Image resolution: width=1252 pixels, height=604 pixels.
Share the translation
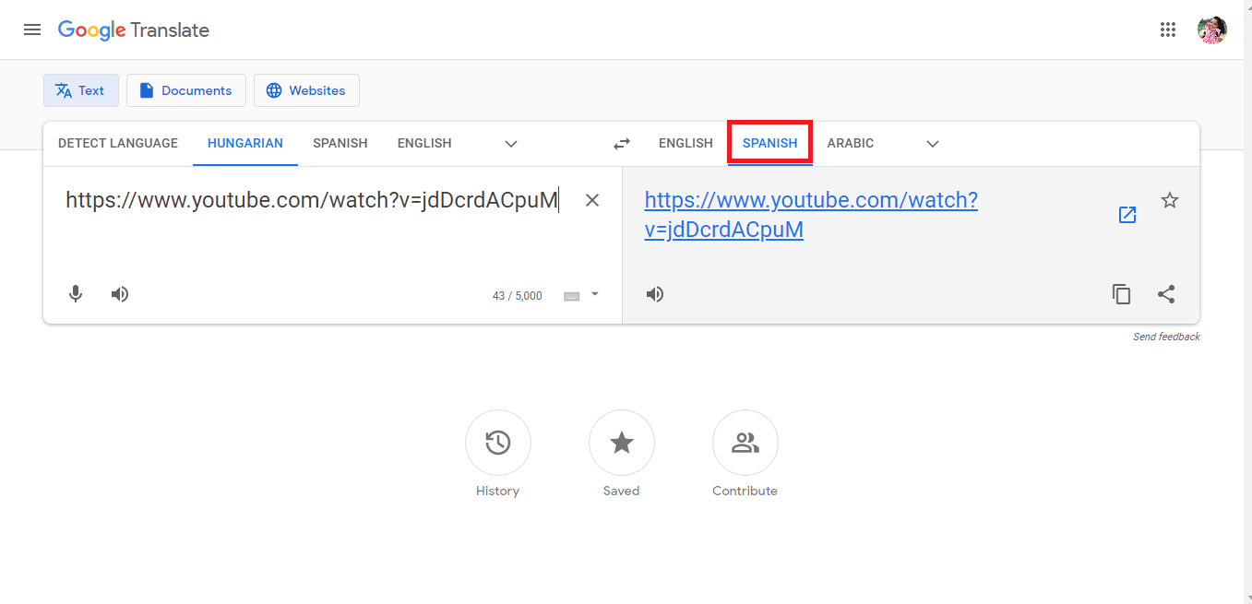(x=1166, y=294)
